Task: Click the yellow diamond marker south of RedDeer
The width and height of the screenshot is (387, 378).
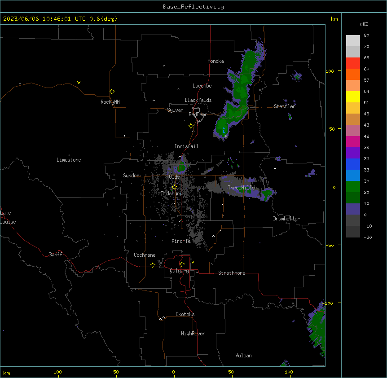Action: pos(191,126)
